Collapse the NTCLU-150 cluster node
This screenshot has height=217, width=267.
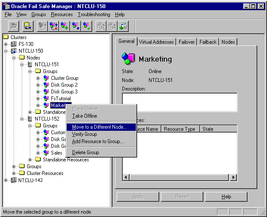6,51
